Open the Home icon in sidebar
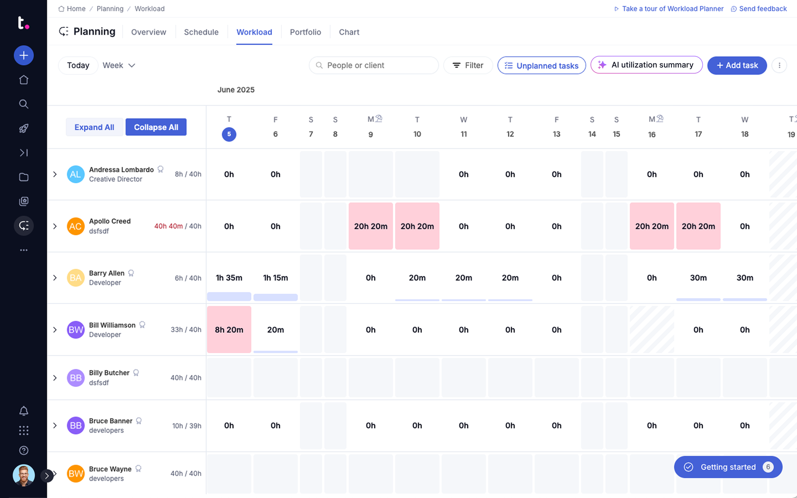The width and height of the screenshot is (797, 498). click(23, 80)
